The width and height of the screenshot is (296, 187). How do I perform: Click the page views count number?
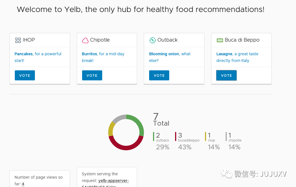23,184
